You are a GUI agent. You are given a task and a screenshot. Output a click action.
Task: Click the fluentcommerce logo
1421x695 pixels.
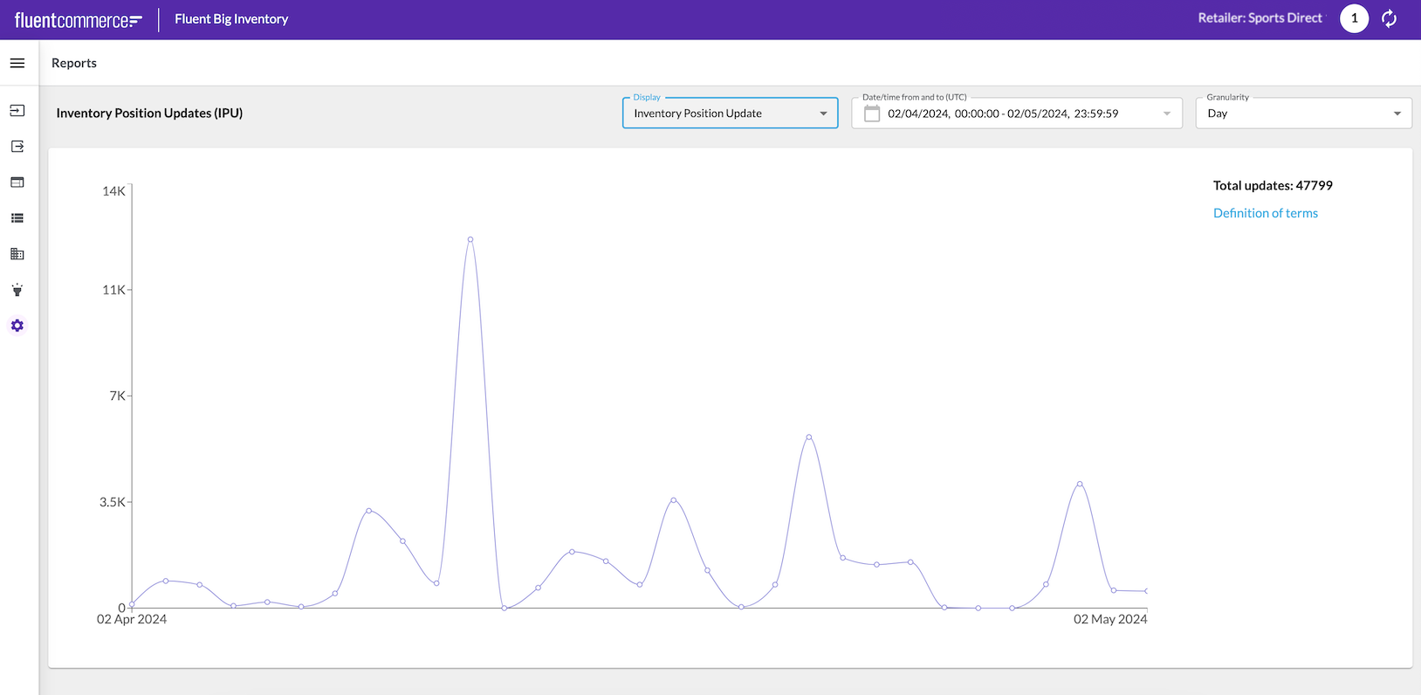78,20
